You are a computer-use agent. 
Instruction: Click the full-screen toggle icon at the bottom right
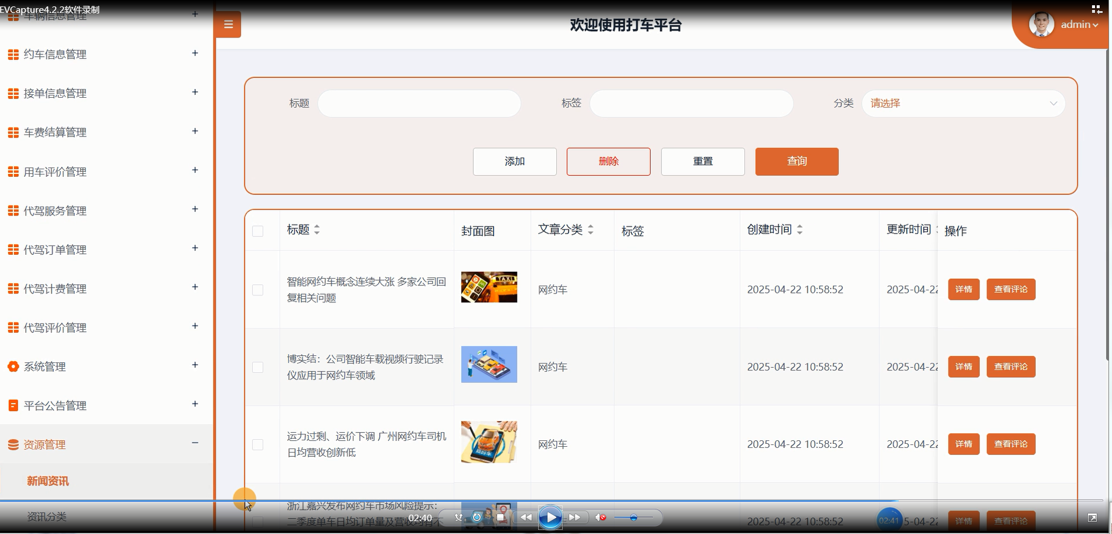coord(1092,518)
